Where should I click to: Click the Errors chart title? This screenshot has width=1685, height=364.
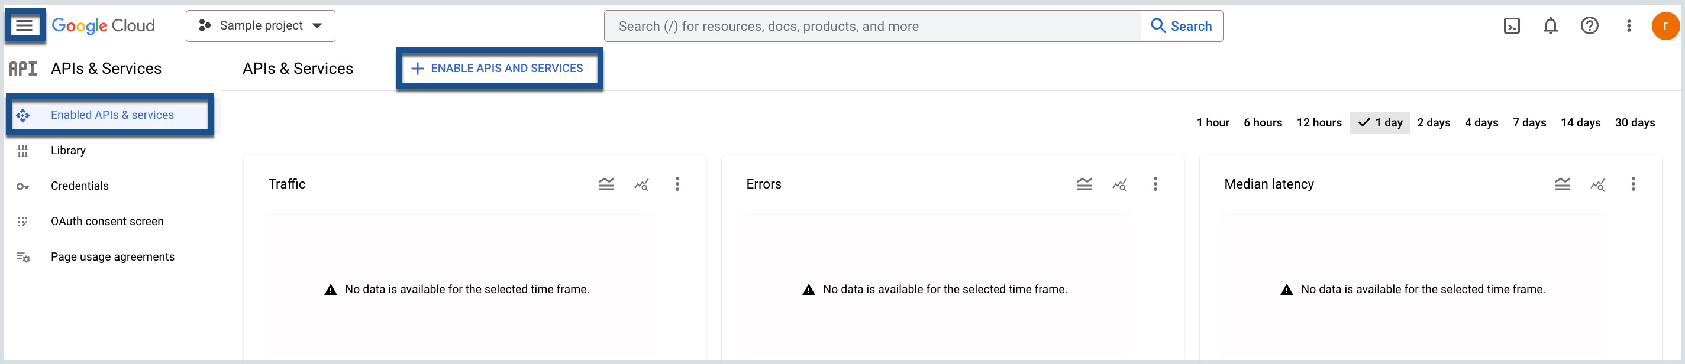(763, 184)
